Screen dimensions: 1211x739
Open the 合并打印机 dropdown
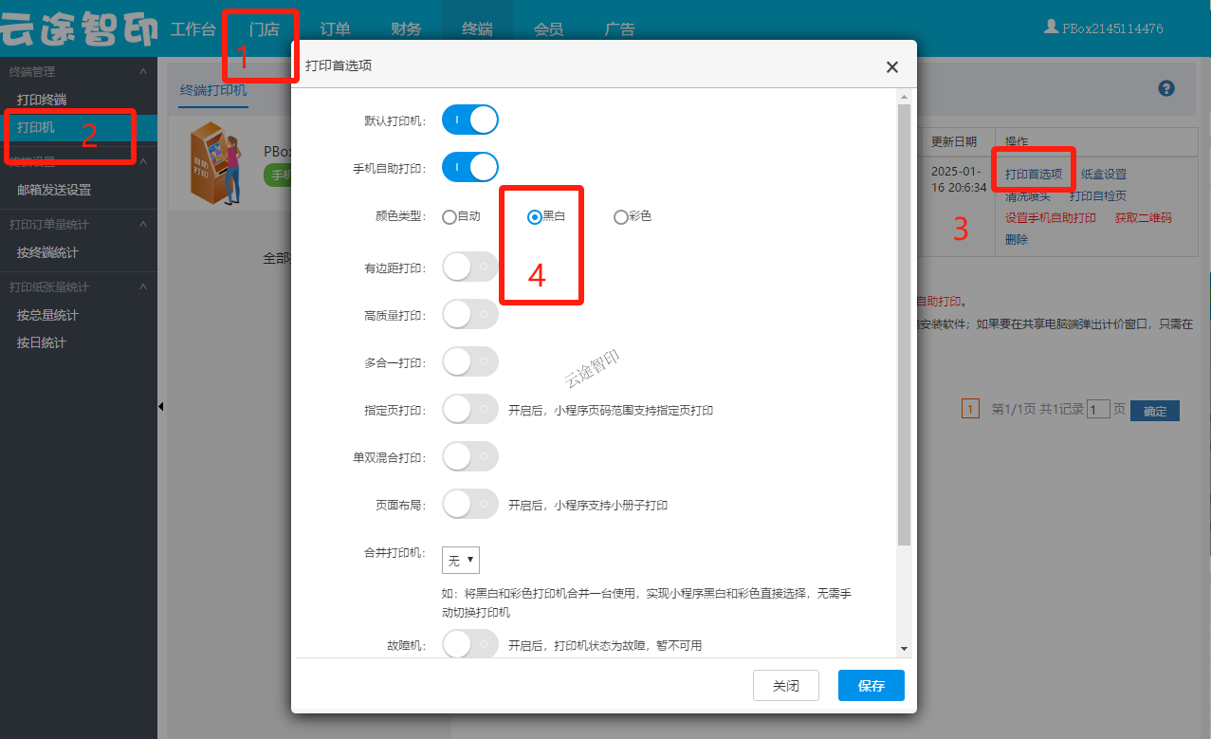[x=461, y=561]
